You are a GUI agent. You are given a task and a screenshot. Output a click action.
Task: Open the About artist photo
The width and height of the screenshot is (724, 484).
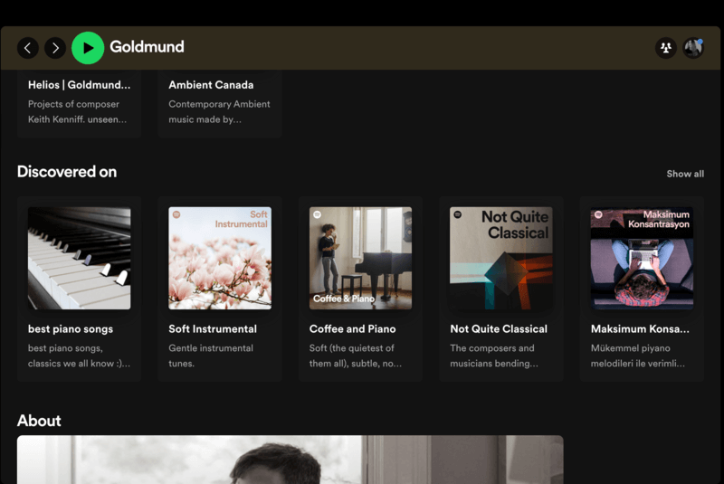(x=290, y=460)
